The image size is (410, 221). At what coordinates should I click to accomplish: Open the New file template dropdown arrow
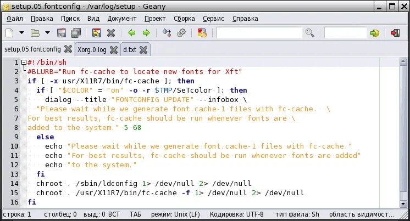[x=21, y=33]
